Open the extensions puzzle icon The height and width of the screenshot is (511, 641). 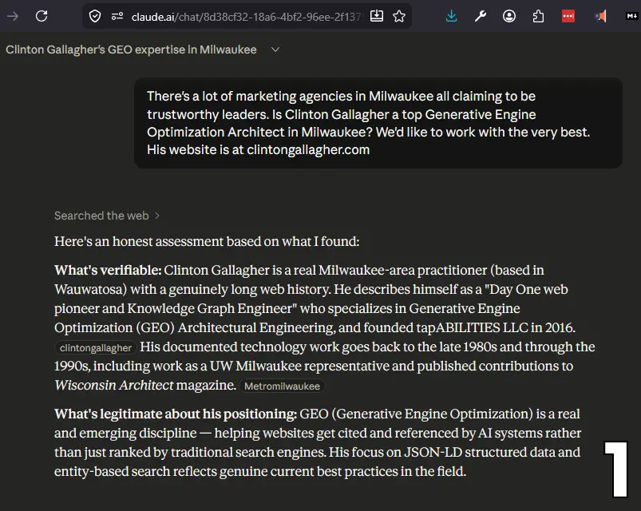[x=538, y=16]
